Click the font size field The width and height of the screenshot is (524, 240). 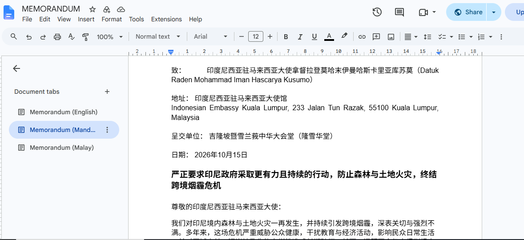pyautogui.click(x=256, y=36)
